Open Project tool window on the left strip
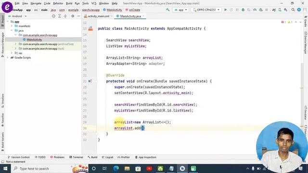 (x=2, y=21)
